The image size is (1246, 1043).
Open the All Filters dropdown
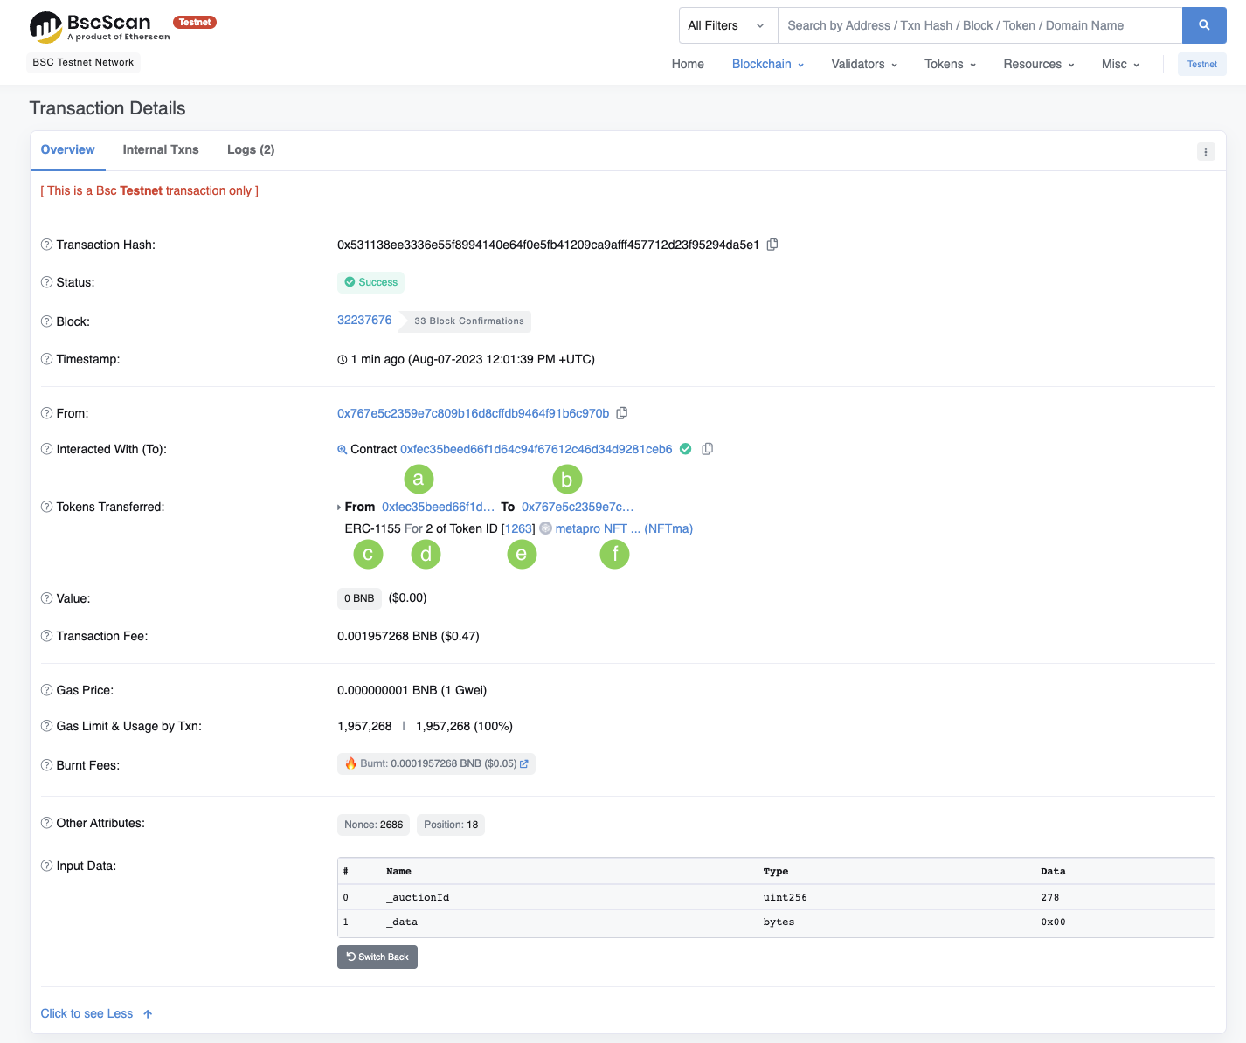point(727,25)
